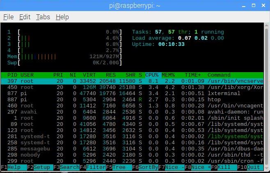
Task: Click the Tasks count line
Action: click(178, 32)
